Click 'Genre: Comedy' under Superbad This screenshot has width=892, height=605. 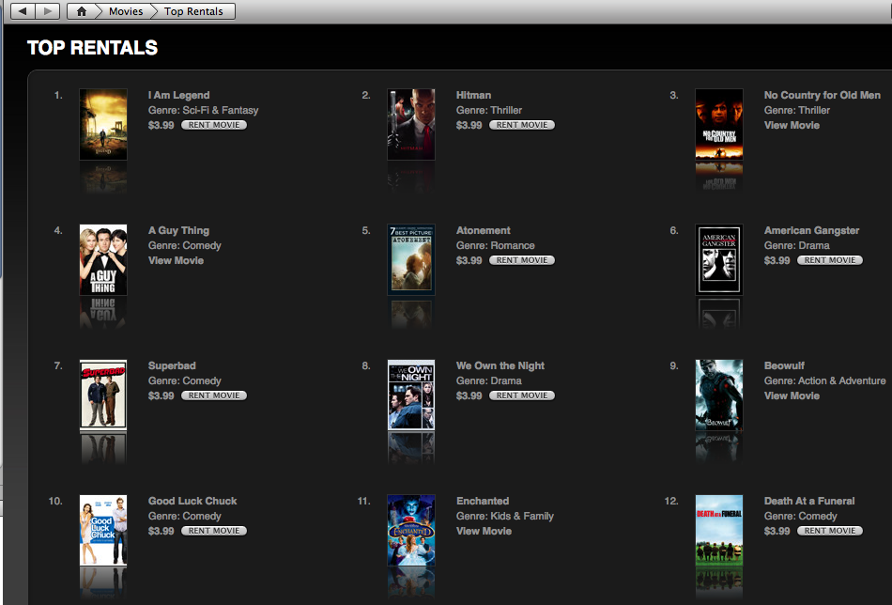(x=184, y=381)
